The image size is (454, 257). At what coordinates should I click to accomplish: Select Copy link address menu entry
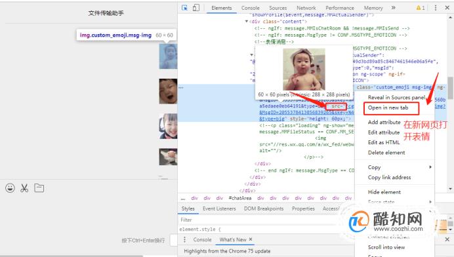click(x=389, y=178)
